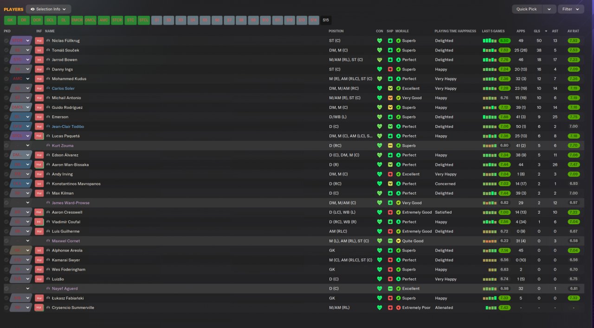Click the GLS sort arrow indicator
Image resolution: width=594 pixels, height=328 pixels.
coord(546,31)
